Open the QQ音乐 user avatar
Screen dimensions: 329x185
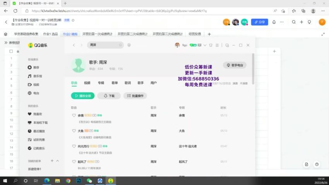coord(177,45)
